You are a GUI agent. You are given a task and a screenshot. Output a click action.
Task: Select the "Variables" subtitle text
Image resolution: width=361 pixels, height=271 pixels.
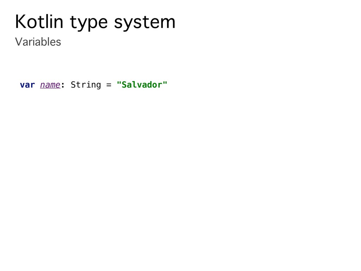38,42
